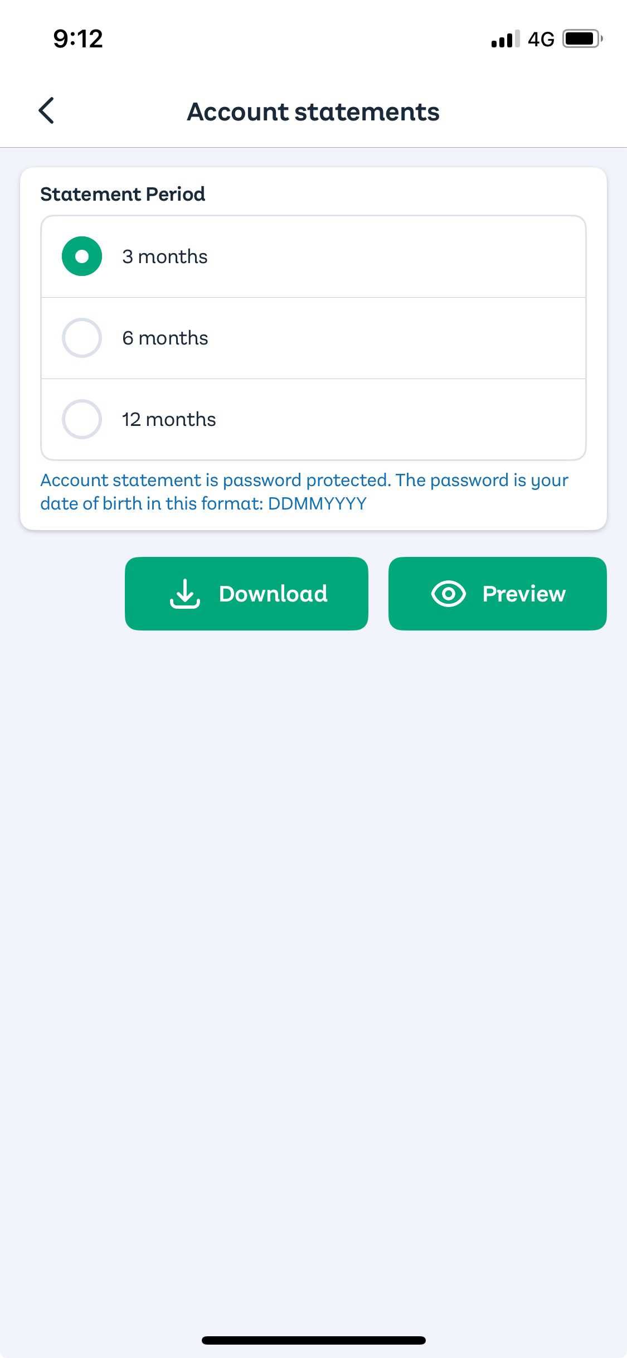Select the 12 months radio button
This screenshot has height=1358, width=627.
[82, 419]
